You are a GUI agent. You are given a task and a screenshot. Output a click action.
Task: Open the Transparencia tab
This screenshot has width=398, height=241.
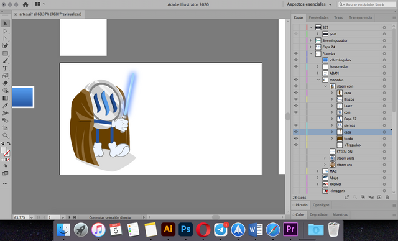pos(360,17)
